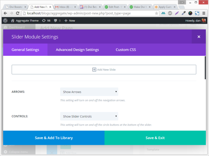Image resolution: width=209 pixels, height=156 pixels.
Task: Click the user avatar in admin bar
Action: (204, 21)
